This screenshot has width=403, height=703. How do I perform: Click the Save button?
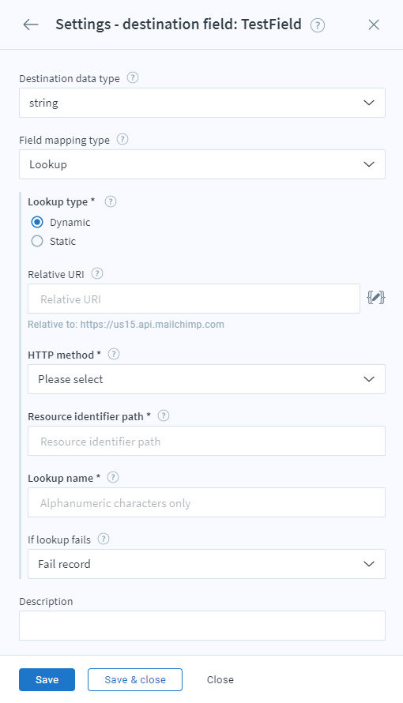(47, 679)
